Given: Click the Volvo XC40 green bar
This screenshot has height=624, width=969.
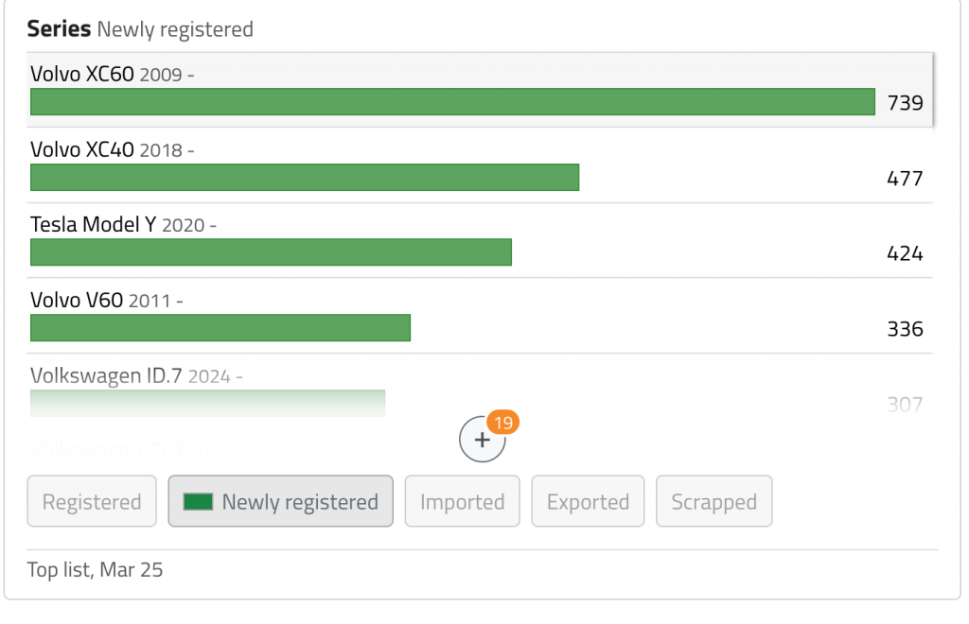Looking at the screenshot, I should 304,178.
